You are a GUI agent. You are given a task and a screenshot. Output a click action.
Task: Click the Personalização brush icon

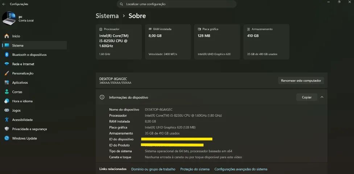point(7,73)
